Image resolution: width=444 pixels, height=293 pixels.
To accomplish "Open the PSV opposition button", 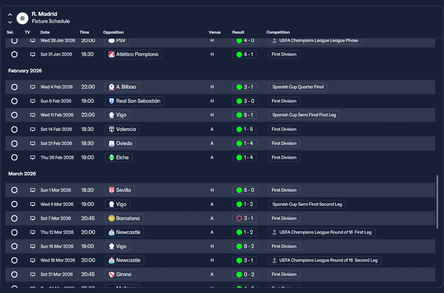I will 117,41.
